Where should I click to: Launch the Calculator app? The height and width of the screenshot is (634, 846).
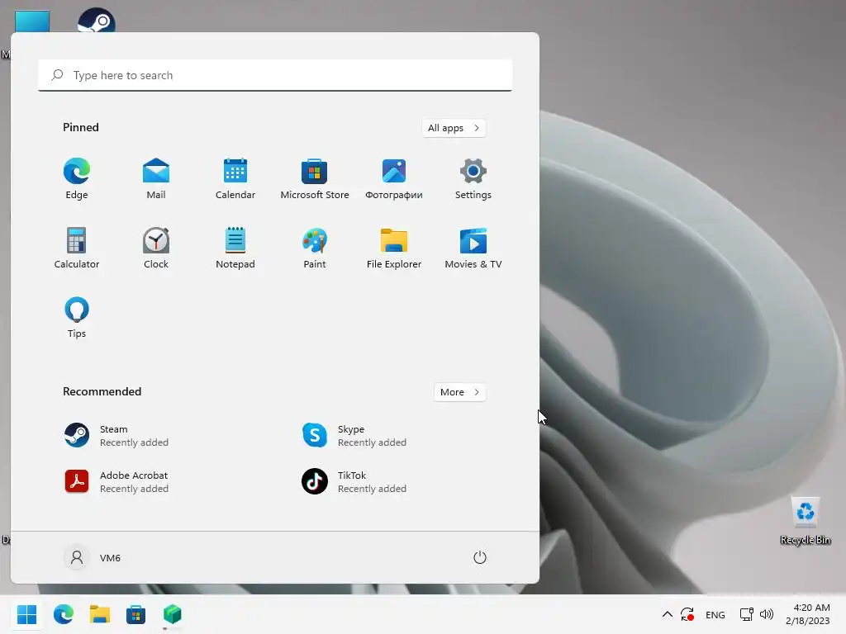pos(77,248)
